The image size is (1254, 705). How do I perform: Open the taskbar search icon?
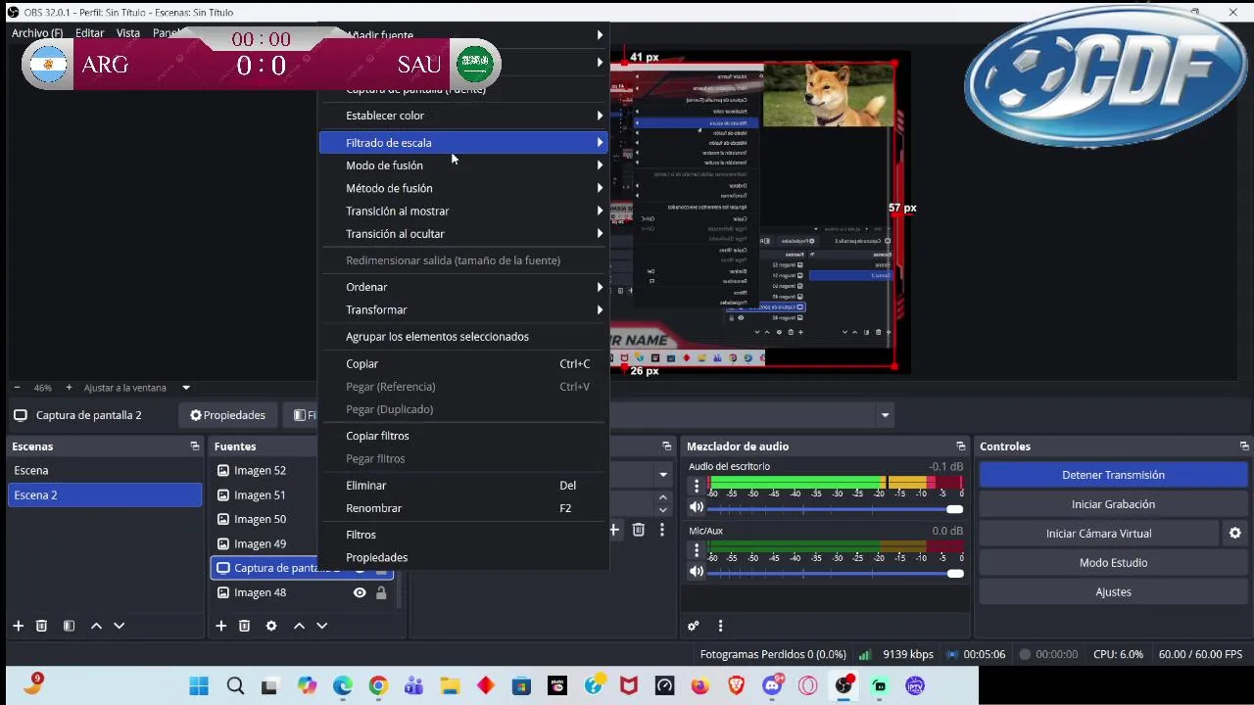tap(235, 686)
